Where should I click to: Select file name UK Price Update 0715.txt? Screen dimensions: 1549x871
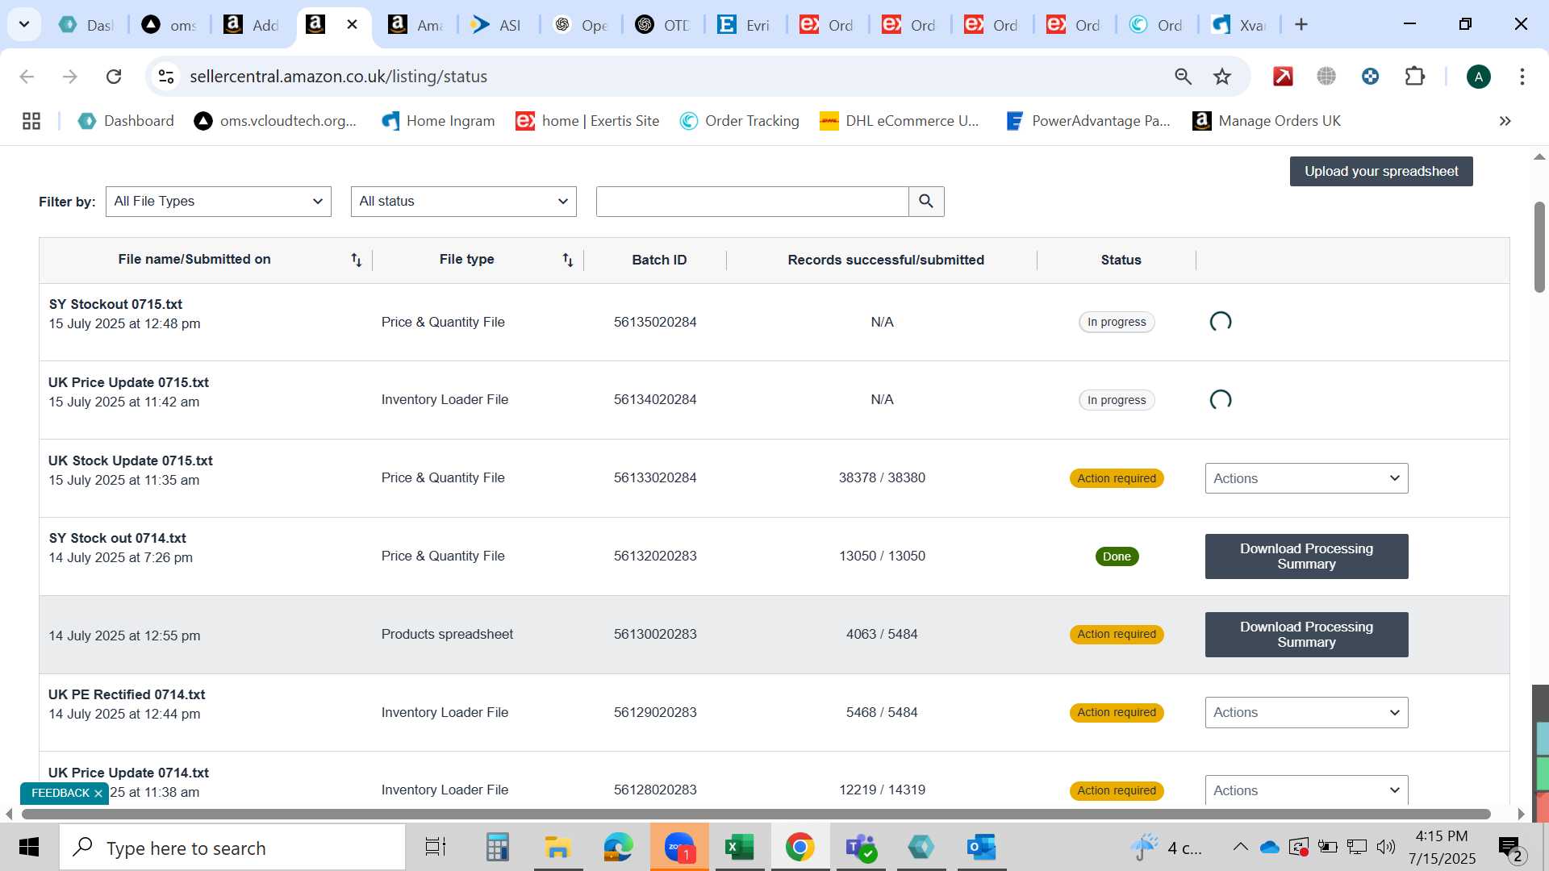(128, 382)
